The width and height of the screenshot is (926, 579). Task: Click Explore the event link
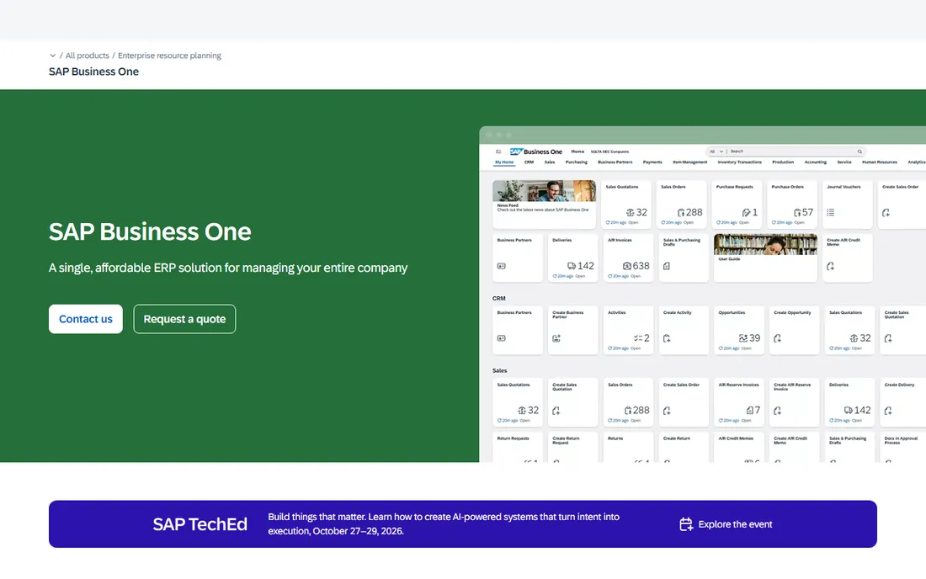(726, 524)
